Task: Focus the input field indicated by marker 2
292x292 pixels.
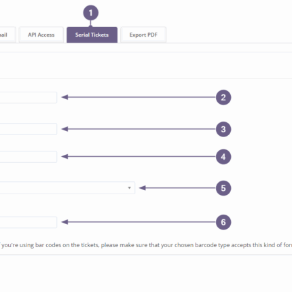Action: pyautogui.click(x=29, y=98)
